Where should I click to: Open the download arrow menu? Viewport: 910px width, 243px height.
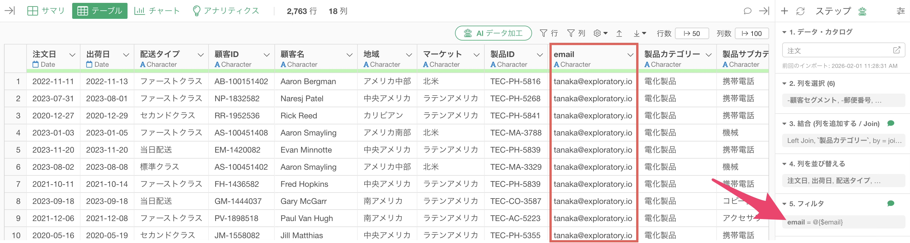coord(639,33)
